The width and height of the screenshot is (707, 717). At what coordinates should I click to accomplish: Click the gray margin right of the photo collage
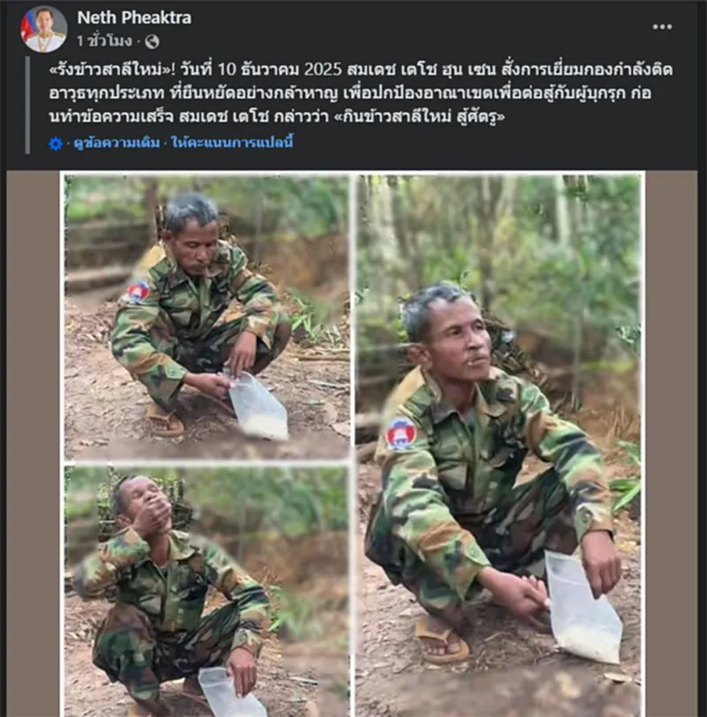pos(671,442)
